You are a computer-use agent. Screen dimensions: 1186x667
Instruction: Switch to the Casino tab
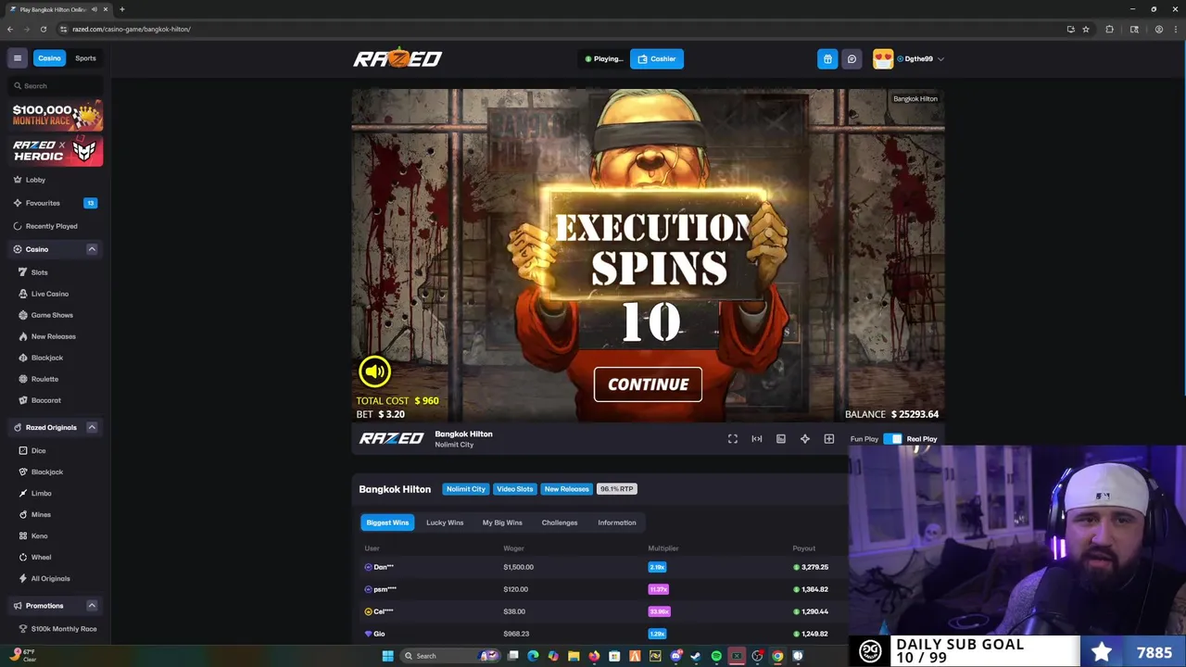pyautogui.click(x=49, y=58)
